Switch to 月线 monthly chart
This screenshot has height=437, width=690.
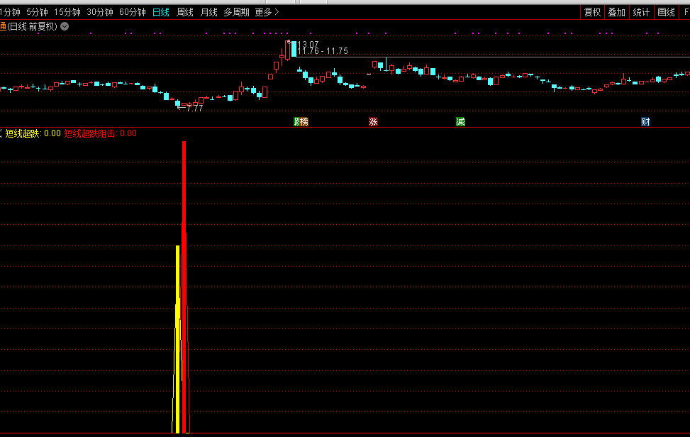[x=208, y=12]
